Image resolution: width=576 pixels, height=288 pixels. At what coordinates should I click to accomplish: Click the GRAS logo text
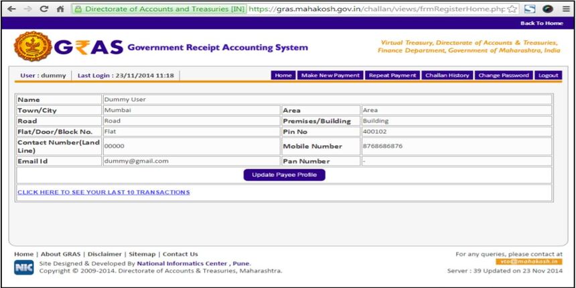88,47
